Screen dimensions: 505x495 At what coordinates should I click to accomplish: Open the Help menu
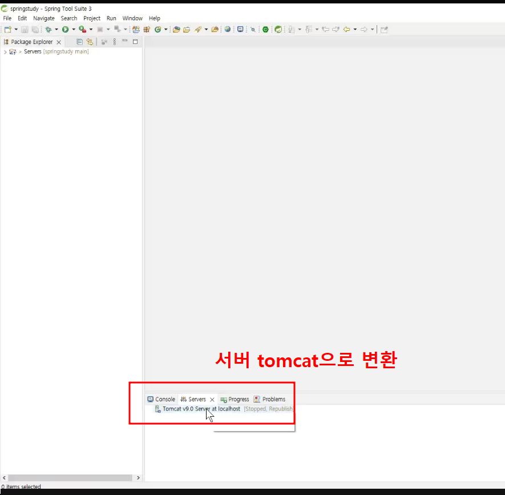(155, 18)
